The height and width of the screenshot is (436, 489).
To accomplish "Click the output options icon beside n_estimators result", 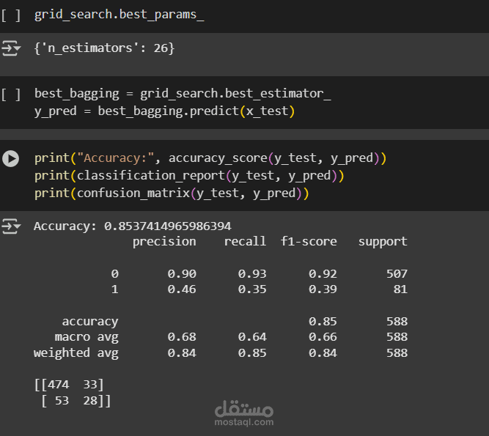I will tap(11, 48).
